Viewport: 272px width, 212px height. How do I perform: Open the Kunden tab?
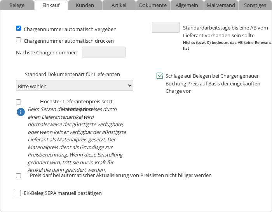[x=85, y=5]
